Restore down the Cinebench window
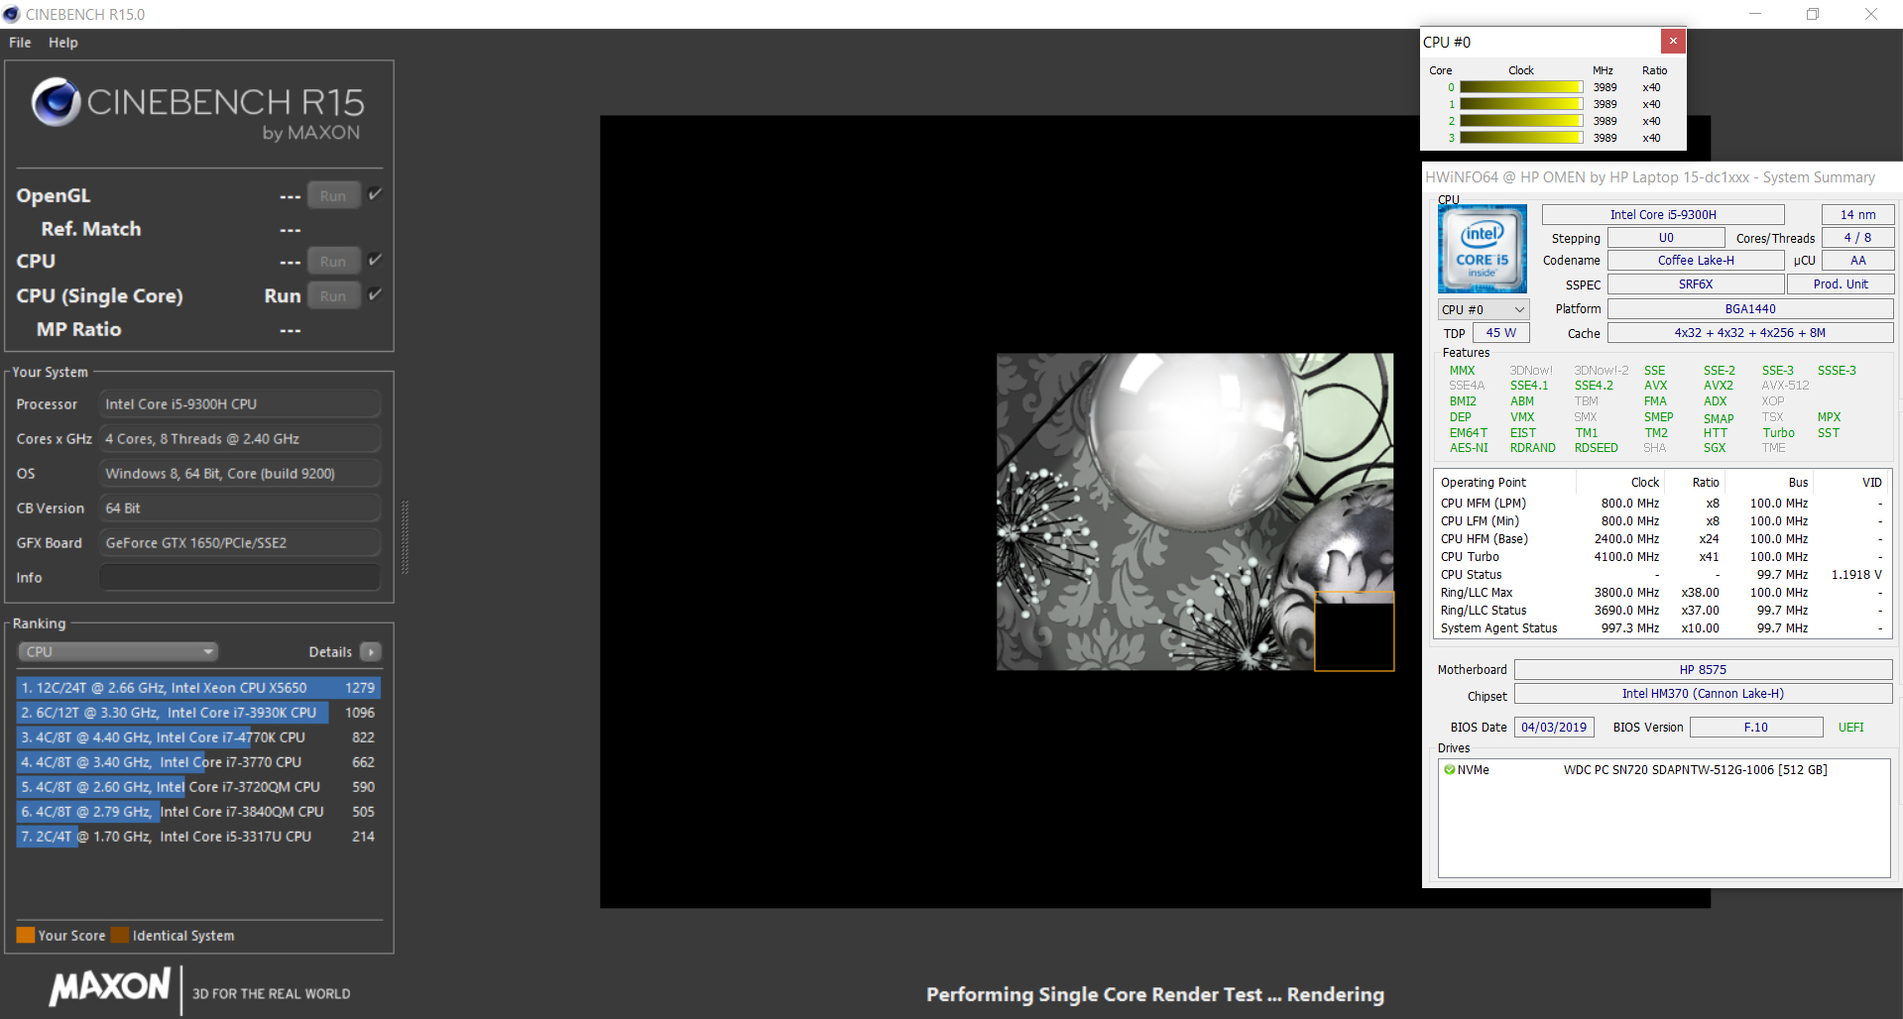 pyautogui.click(x=1813, y=14)
